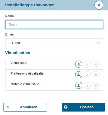Click download icon in Visualisatie row

(x=87, y=64)
